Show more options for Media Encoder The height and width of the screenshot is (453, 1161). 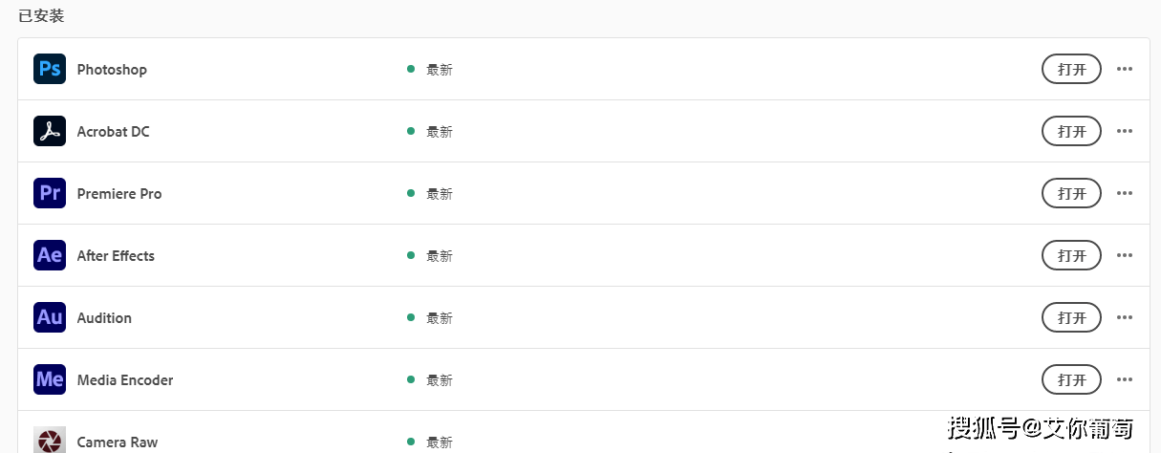coord(1125,380)
